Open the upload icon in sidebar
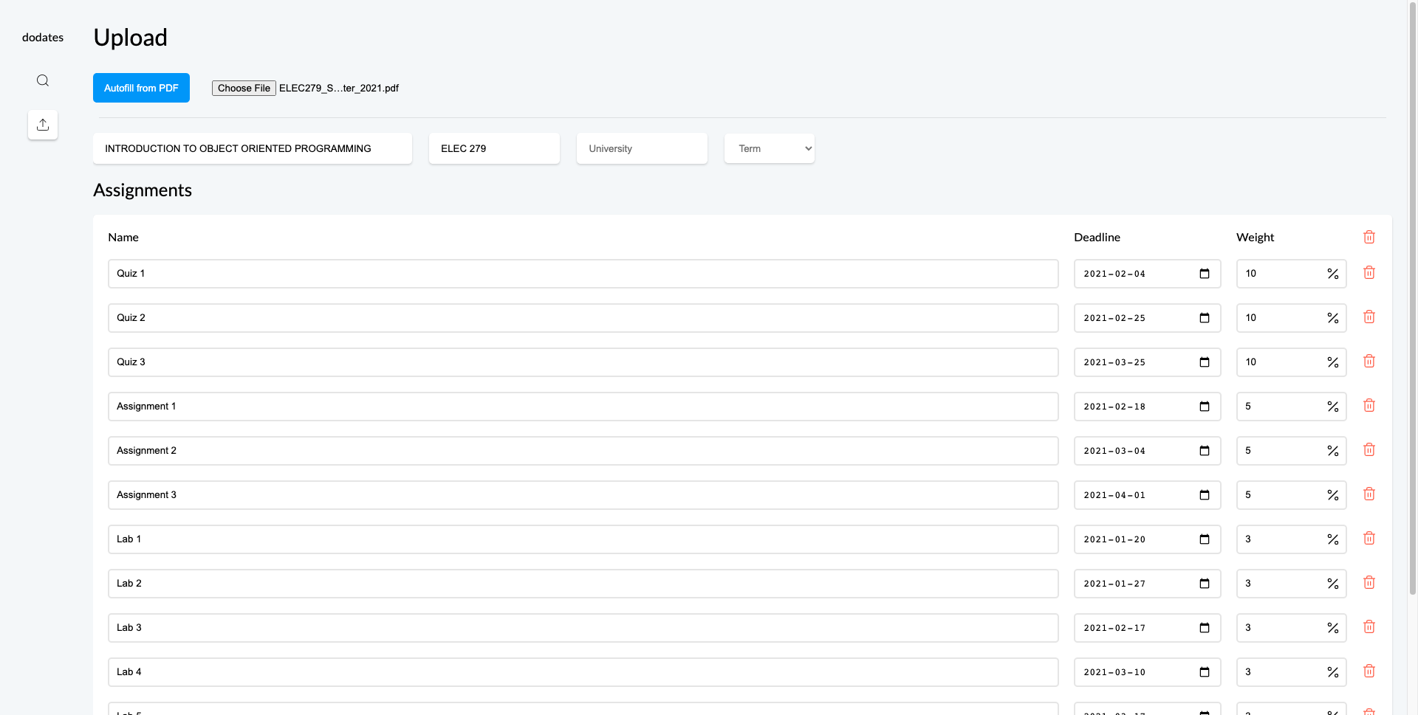The image size is (1418, 715). [x=43, y=125]
